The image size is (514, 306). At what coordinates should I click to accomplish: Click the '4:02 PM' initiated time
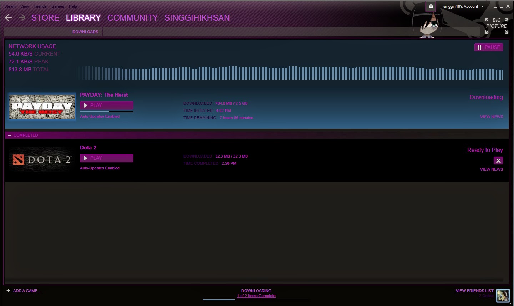223,111
